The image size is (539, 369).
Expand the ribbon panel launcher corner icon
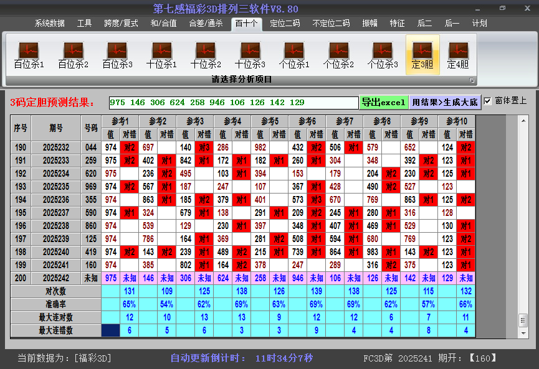[x=472, y=80]
